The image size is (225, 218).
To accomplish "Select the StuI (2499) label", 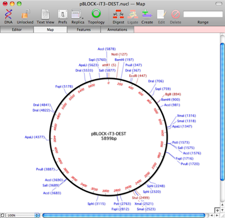I will pyautogui.click(x=141, y=198).
